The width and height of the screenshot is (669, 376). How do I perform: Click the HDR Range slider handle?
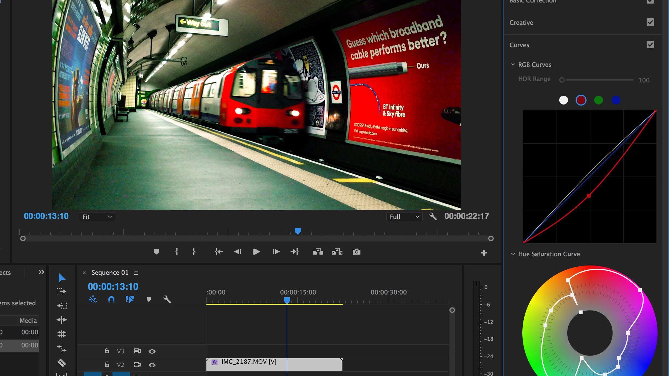[x=562, y=80]
